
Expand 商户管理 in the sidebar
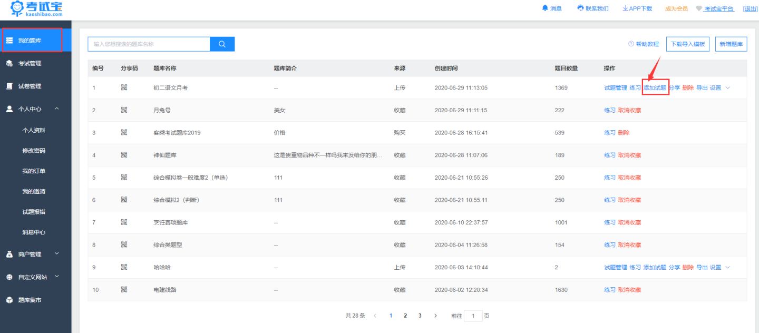coord(29,253)
